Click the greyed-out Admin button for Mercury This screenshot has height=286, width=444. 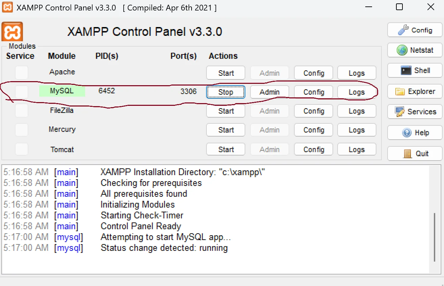(x=270, y=130)
